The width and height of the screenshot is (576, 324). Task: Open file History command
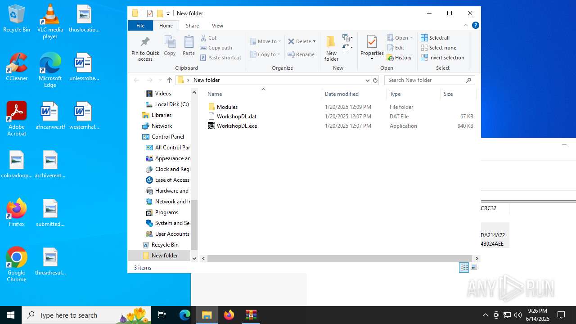(399, 58)
